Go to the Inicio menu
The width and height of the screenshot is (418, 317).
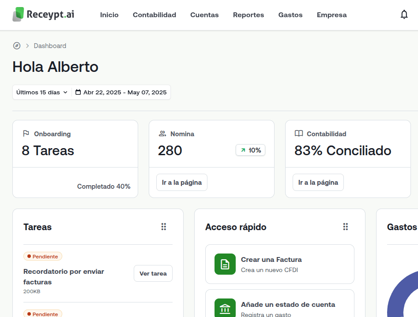tap(109, 15)
